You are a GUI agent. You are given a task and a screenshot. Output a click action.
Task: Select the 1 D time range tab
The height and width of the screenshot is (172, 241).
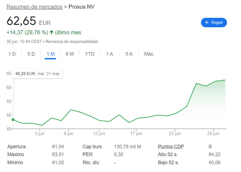[x=12, y=54]
